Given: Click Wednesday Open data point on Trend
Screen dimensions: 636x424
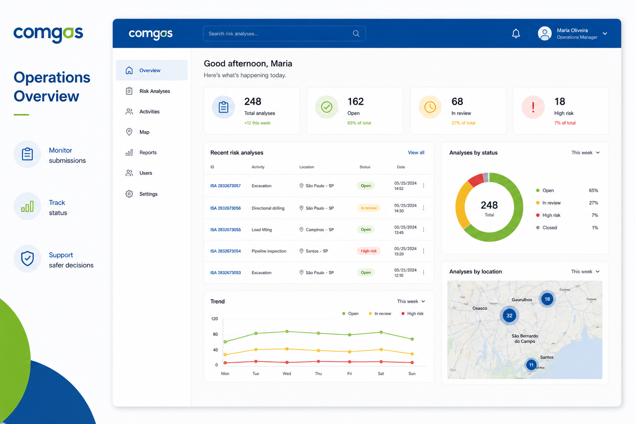Looking at the screenshot, I should pos(287,332).
